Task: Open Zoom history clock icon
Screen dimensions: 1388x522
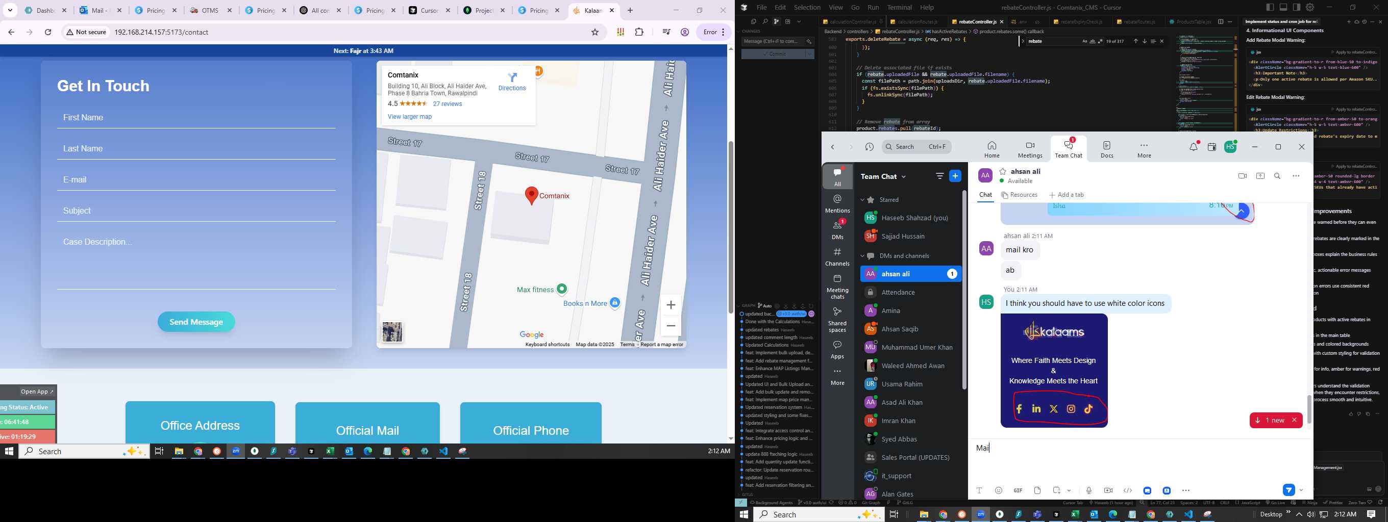Action: [x=869, y=147]
